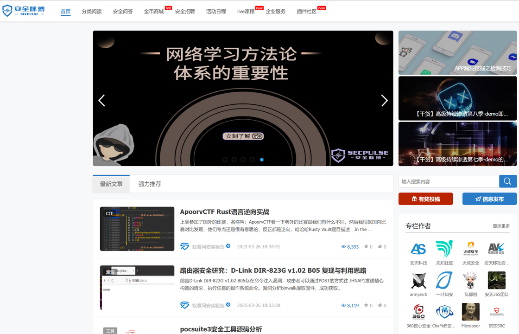
Task: Open the 先知社区 author avatar
Action: [444, 249]
